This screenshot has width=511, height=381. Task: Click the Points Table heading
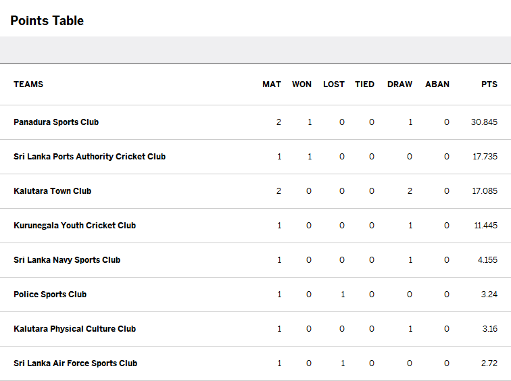pos(47,20)
